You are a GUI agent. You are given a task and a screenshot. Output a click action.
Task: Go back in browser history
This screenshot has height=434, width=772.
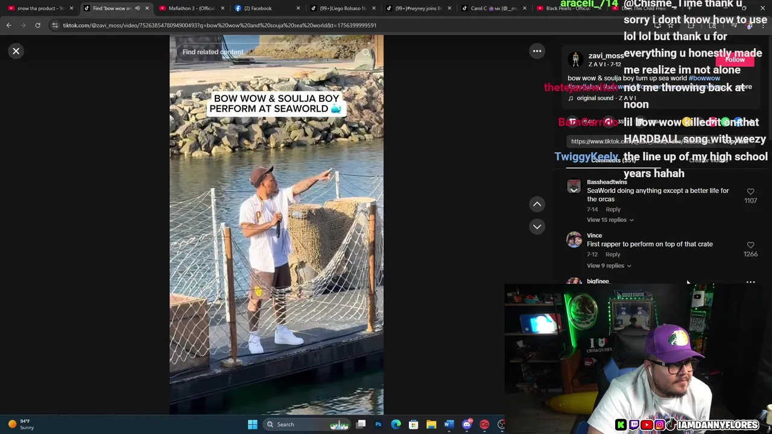8,25
